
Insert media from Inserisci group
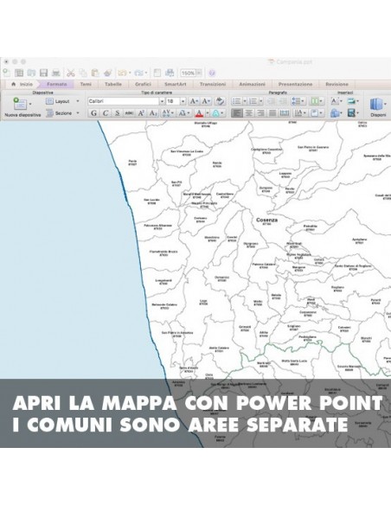click(351, 113)
